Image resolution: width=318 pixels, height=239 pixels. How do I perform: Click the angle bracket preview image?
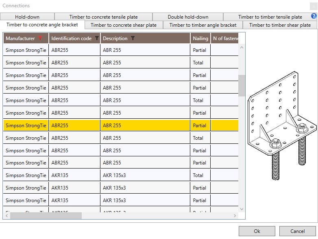[x=282, y=126]
